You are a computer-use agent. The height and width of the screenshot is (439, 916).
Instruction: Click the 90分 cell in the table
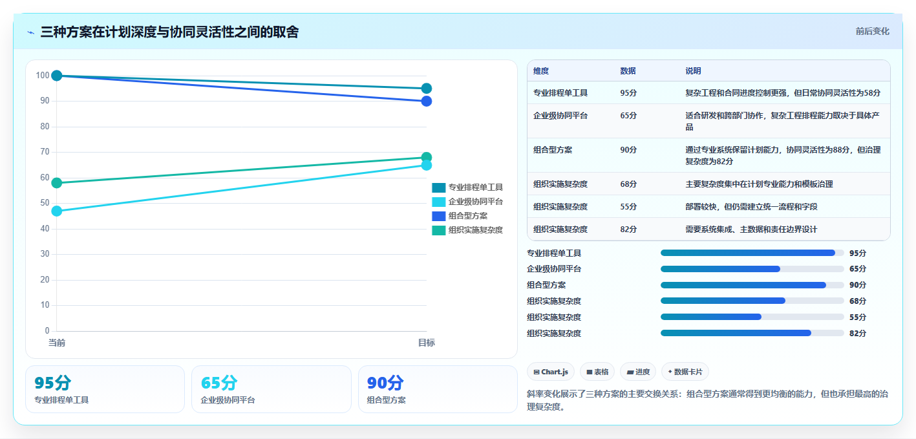coord(628,150)
